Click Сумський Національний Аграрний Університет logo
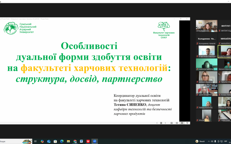Image resolution: width=231 pixels, height=144 pixels. 20,28
